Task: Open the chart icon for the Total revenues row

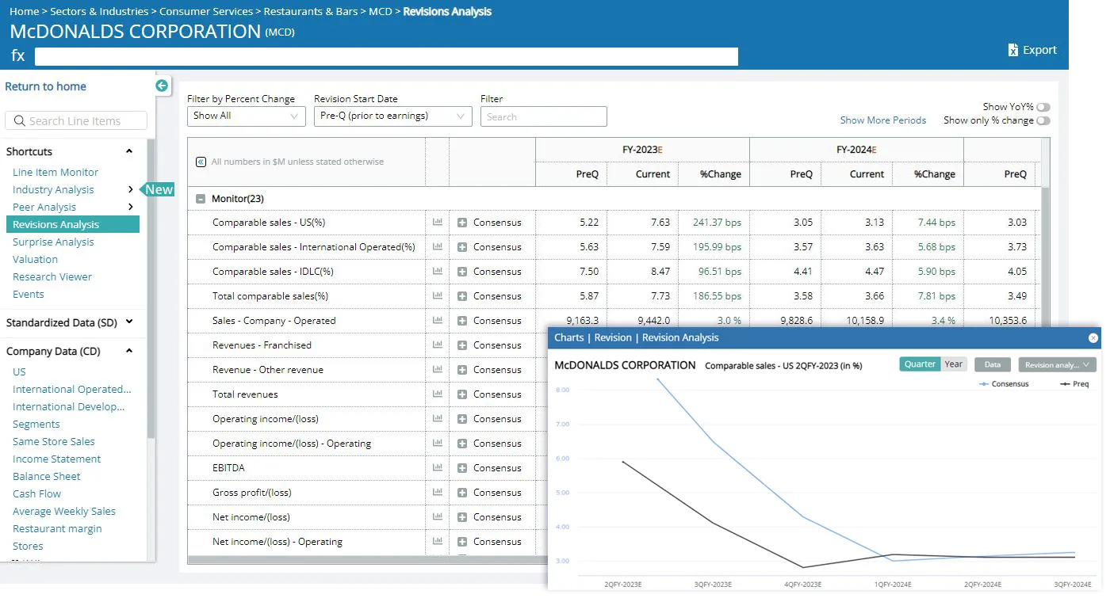Action: pos(437,394)
